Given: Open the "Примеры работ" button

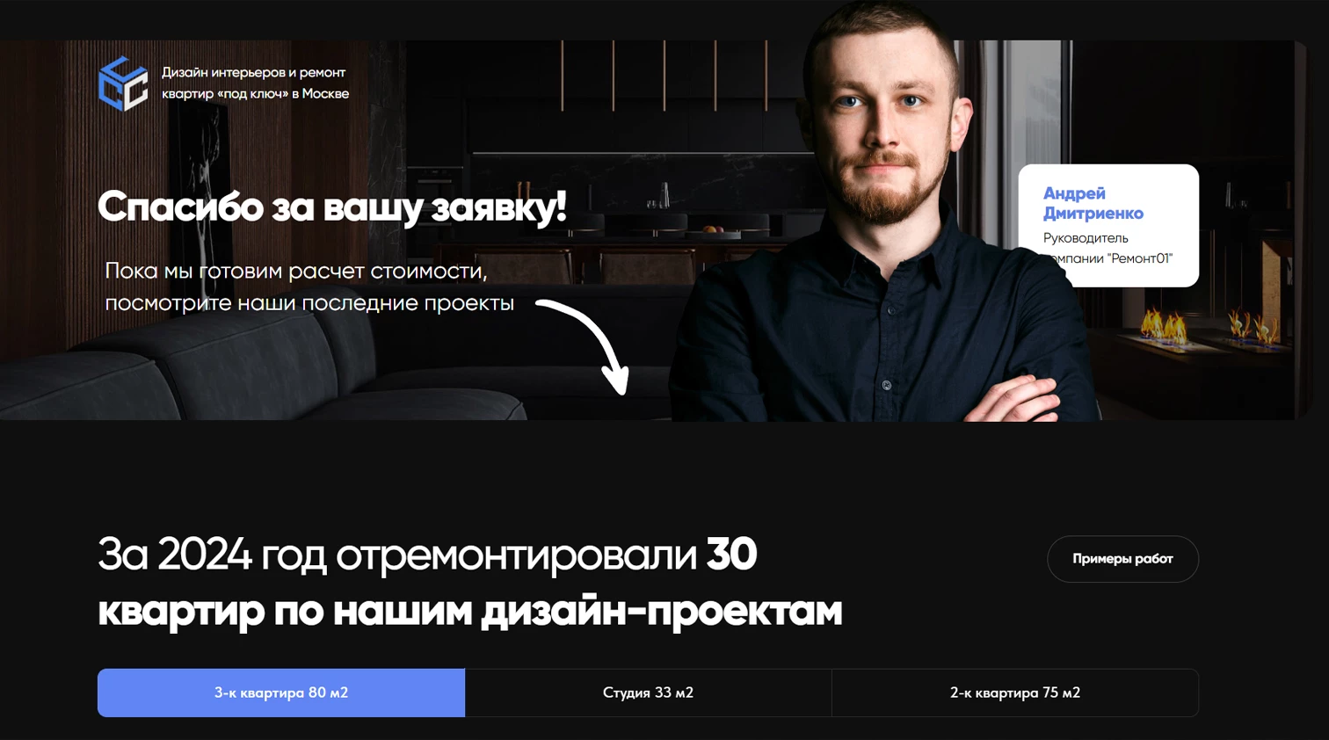Looking at the screenshot, I should (1122, 559).
